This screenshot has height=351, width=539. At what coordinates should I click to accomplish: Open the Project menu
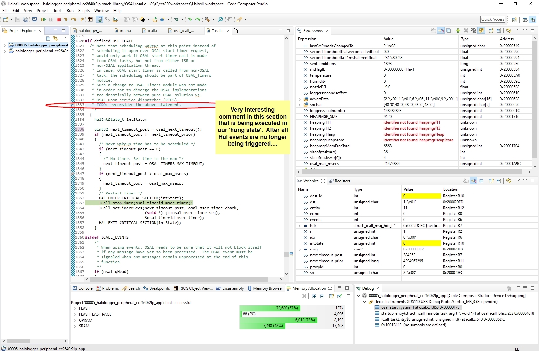(43, 11)
